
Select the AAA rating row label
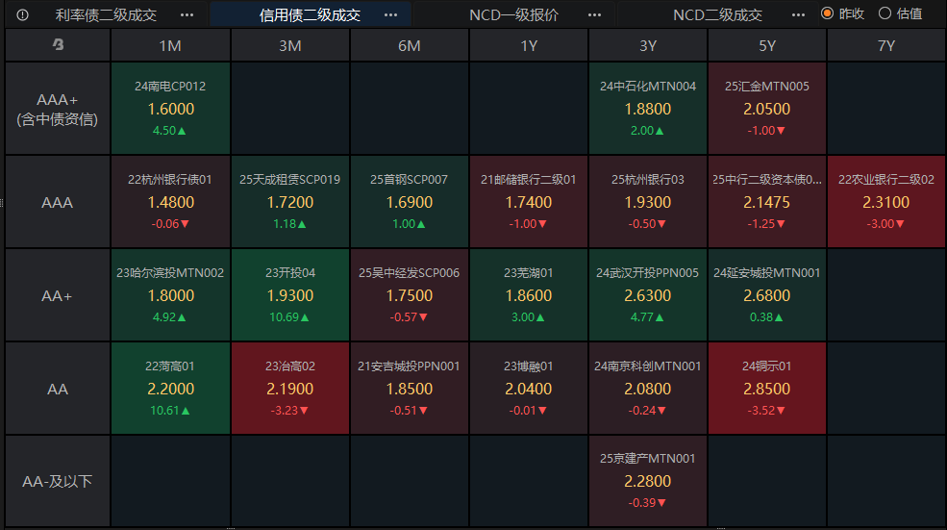pos(58,202)
